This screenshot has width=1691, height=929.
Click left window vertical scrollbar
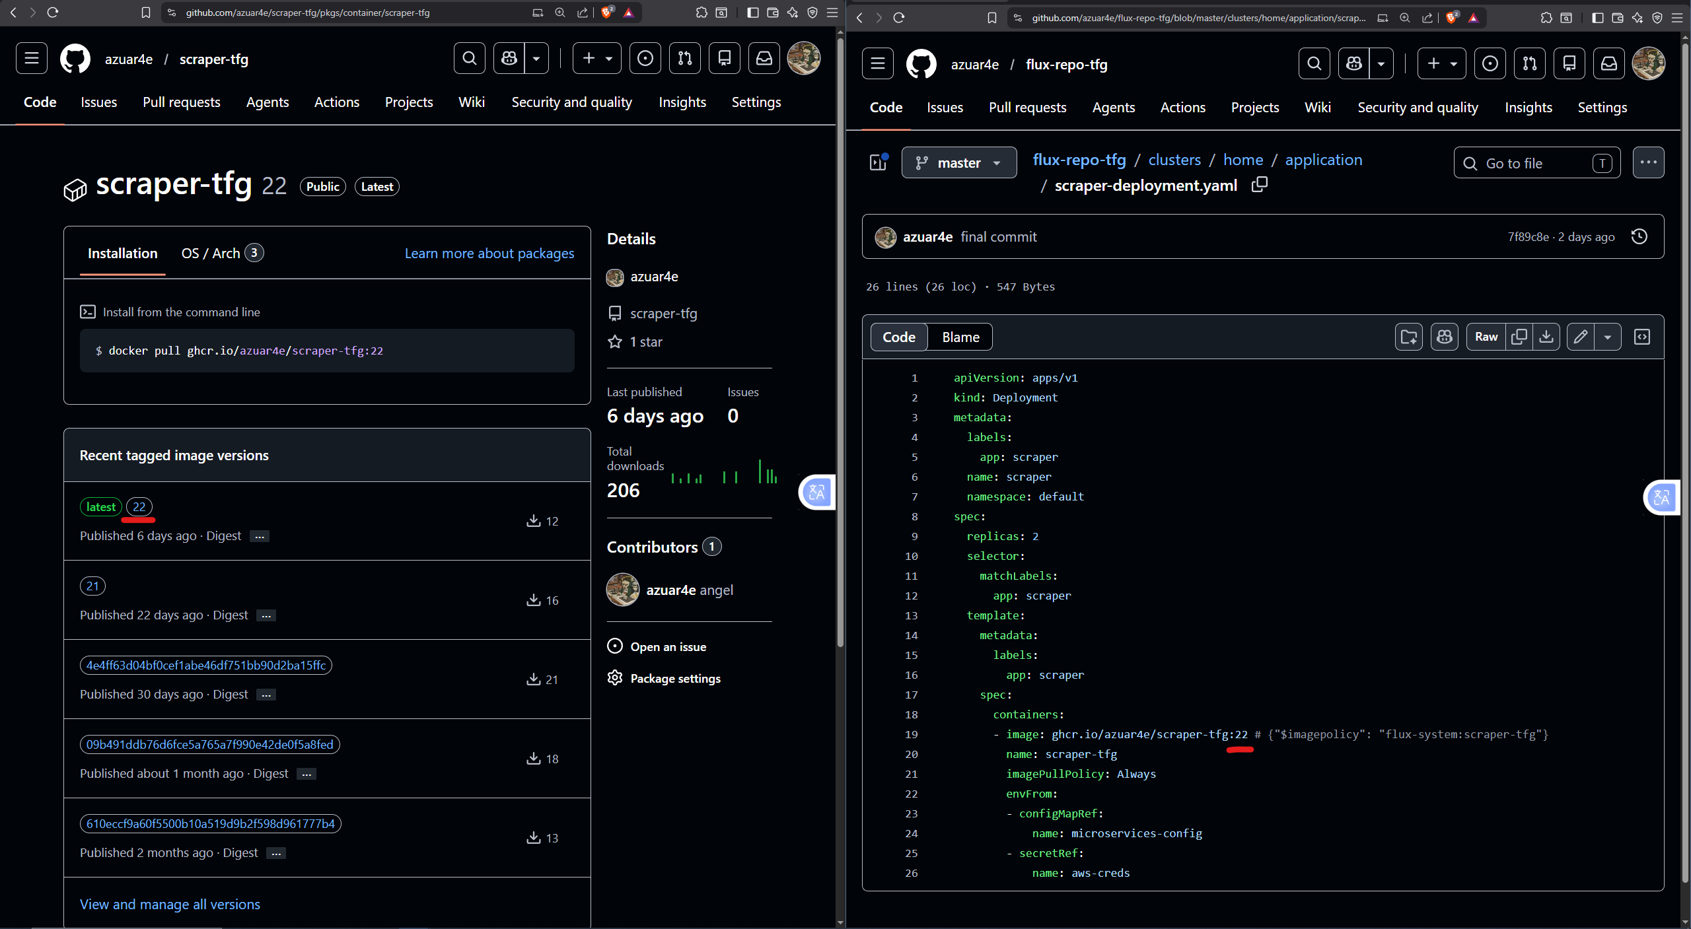[840, 343]
